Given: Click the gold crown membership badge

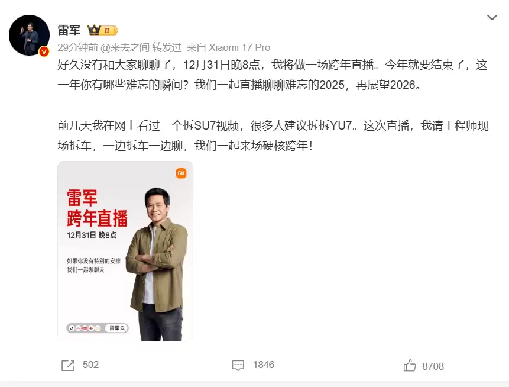Looking at the screenshot, I should [103, 30].
